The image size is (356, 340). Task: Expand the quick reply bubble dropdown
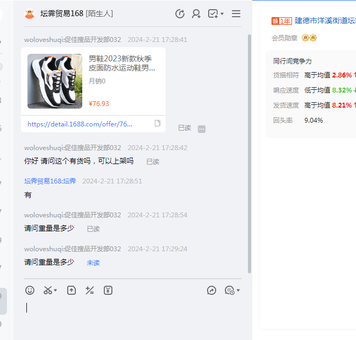click(238, 291)
